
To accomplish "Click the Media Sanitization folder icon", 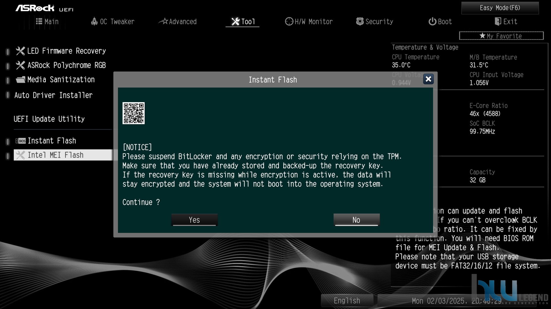I will click(x=20, y=80).
